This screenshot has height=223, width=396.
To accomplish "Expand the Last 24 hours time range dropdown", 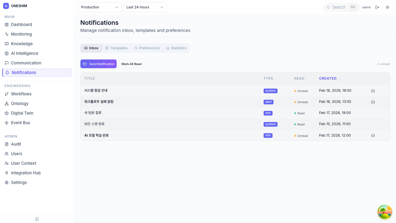I will 145,7.
